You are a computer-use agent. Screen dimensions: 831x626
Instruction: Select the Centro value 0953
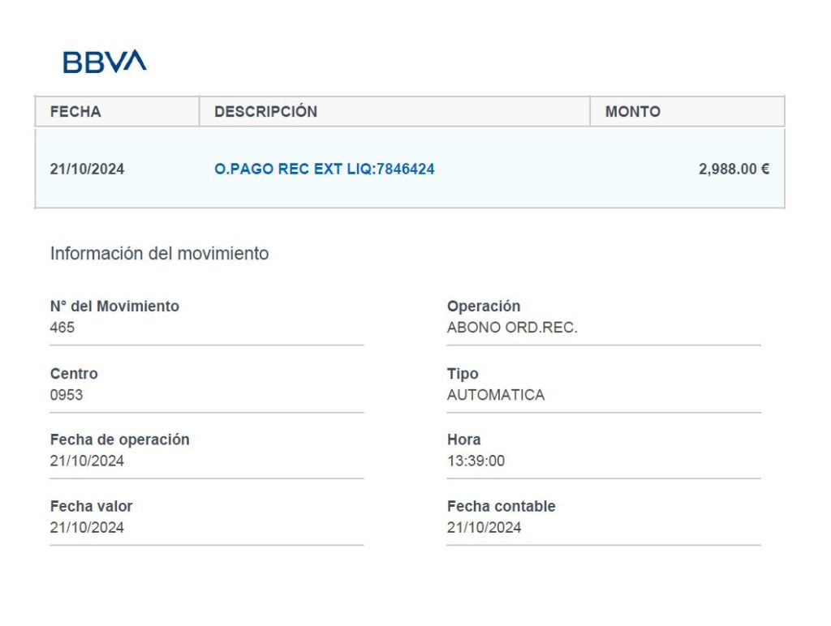coord(66,395)
